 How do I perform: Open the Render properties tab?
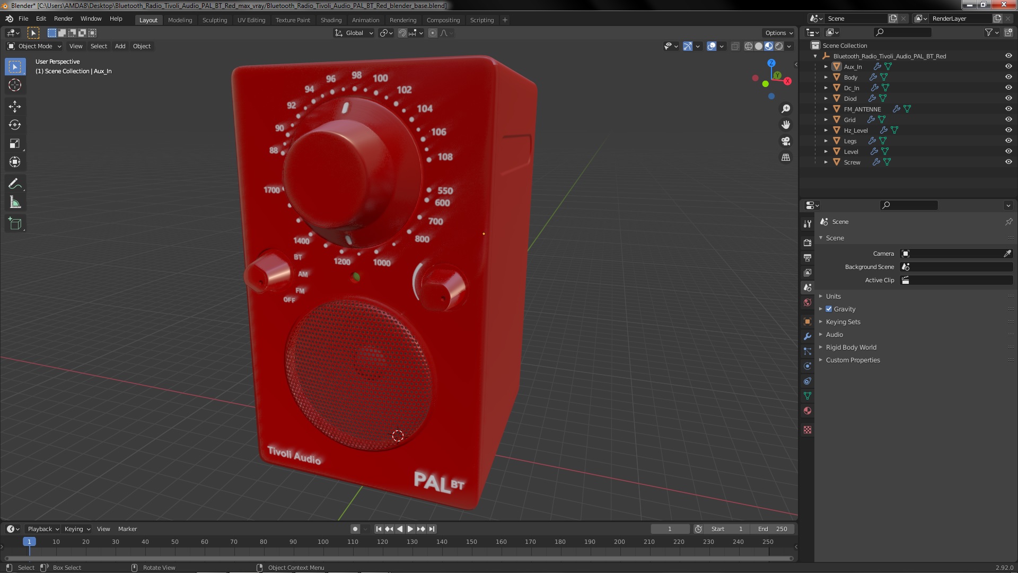[x=807, y=242]
